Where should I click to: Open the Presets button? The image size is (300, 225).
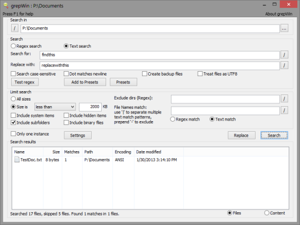point(123,82)
